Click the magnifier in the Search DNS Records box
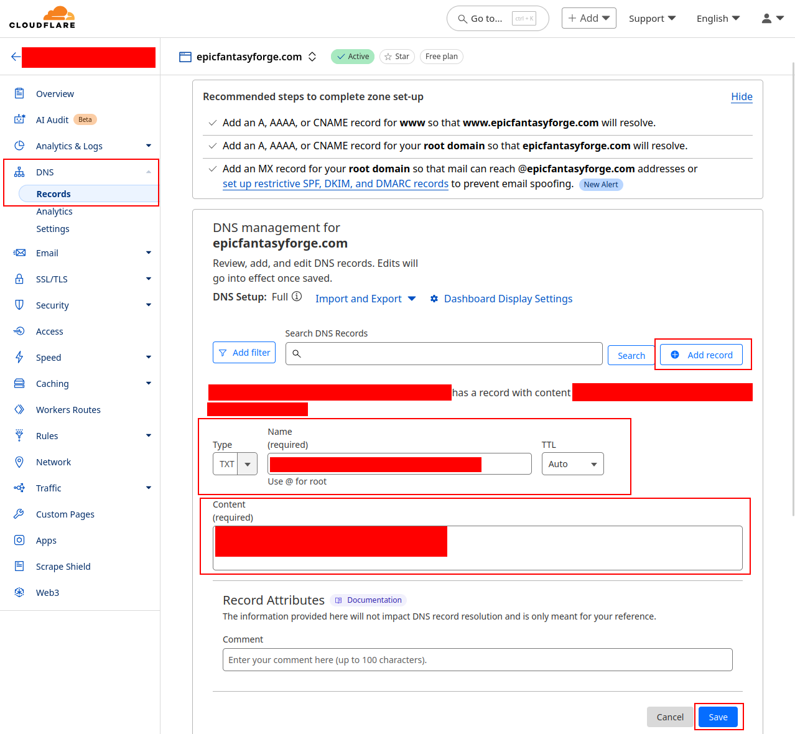The height and width of the screenshot is (734, 795). point(297,353)
